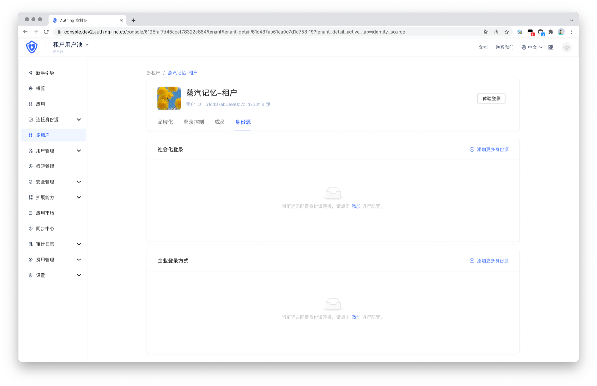This screenshot has height=386, width=597.
Task: Open browser extensions puzzle icon
Action: [x=551, y=32]
